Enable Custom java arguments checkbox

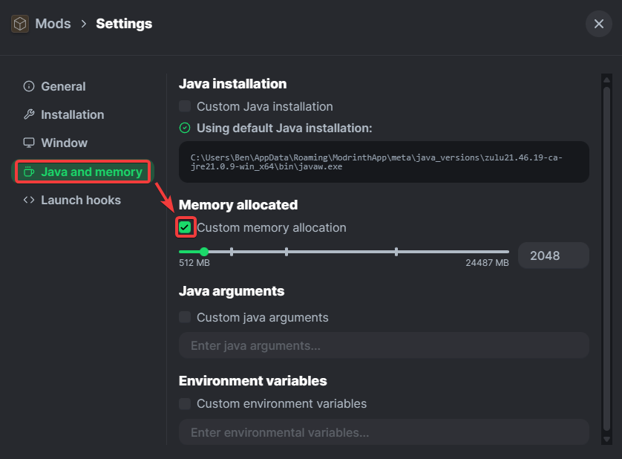185,317
